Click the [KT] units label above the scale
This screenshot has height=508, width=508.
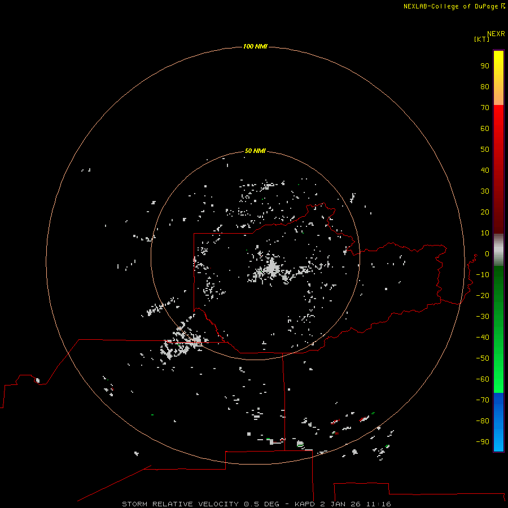(x=481, y=39)
